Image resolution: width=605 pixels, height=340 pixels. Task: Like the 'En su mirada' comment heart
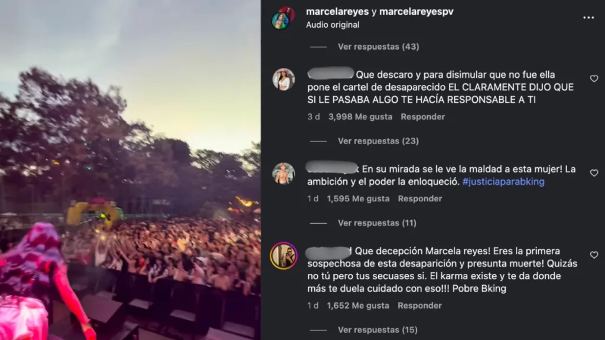pos(594,173)
